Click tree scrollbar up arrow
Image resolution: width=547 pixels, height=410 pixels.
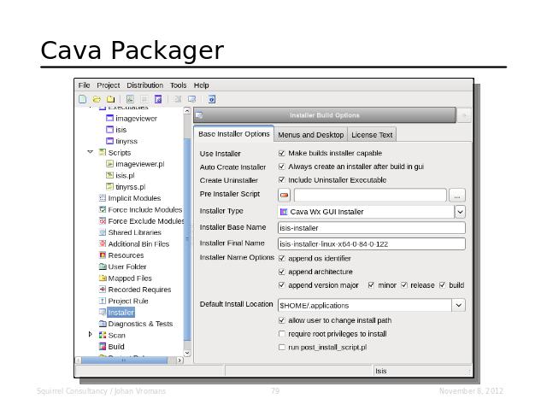click(187, 111)
